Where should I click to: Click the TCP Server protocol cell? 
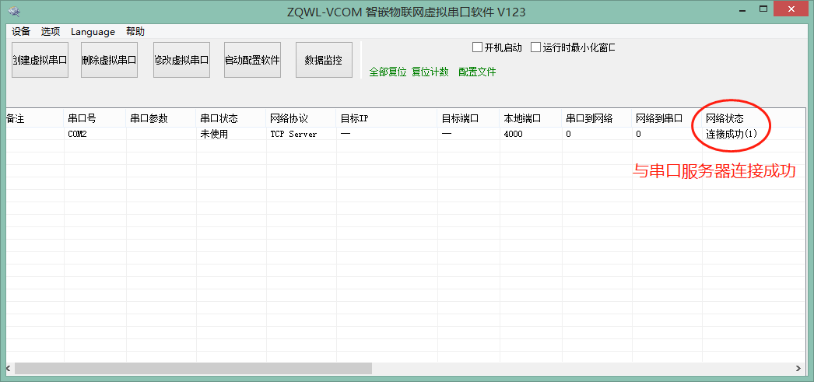coord(301,134)
